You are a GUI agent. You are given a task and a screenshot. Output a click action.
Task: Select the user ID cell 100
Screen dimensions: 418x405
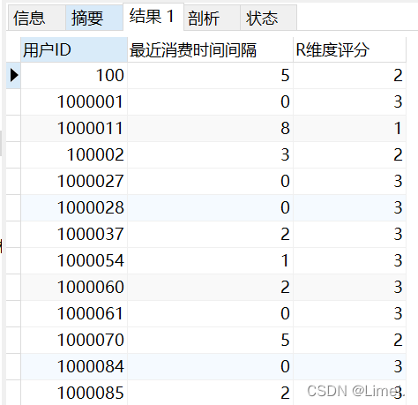click(74, 75)
